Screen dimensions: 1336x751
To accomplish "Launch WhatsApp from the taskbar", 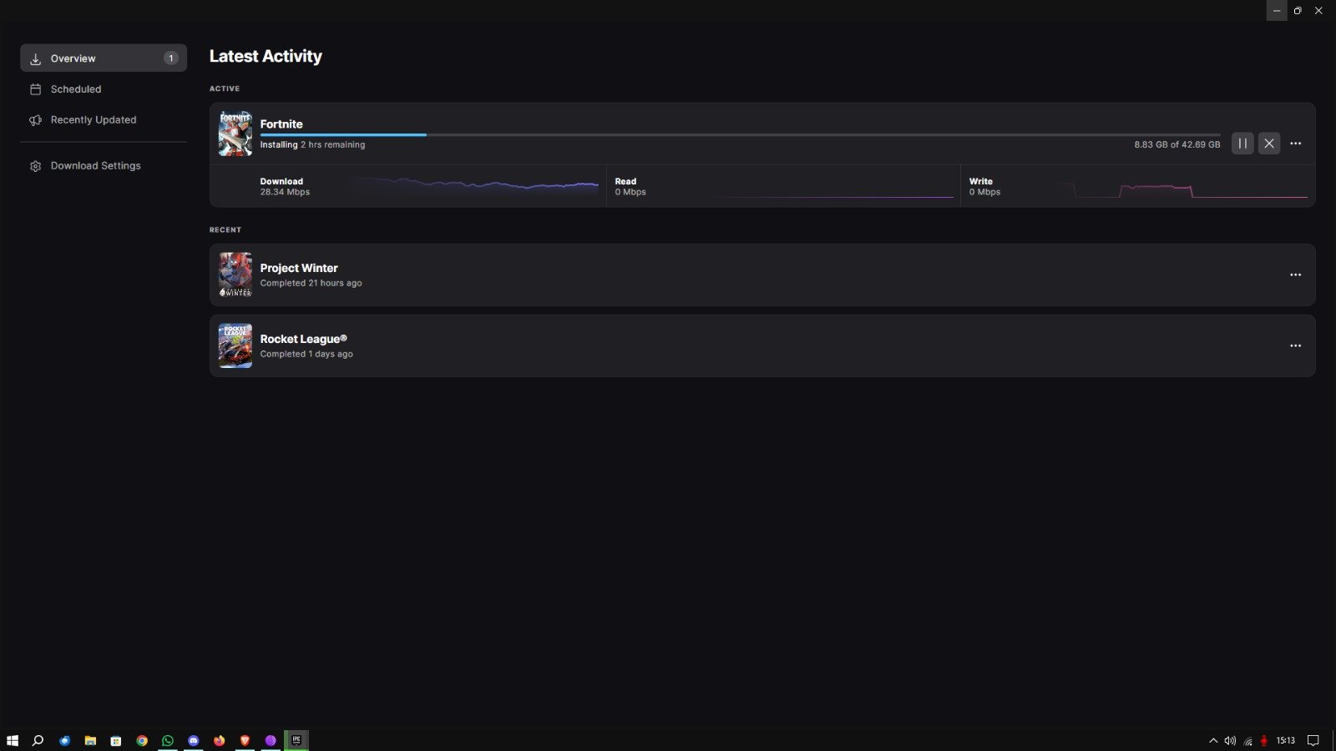I will (168, 740).
